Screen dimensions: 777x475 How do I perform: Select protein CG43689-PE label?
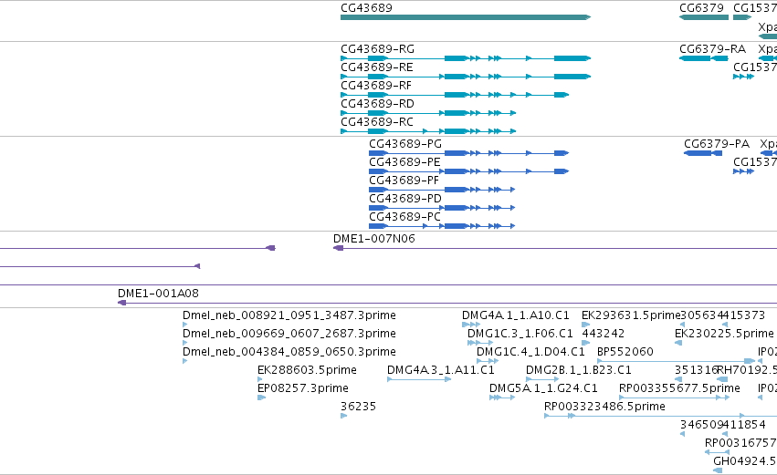click(404, 162)
